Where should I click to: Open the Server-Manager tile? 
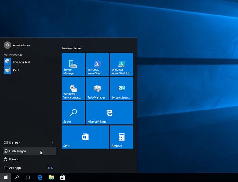pos(73,65)
